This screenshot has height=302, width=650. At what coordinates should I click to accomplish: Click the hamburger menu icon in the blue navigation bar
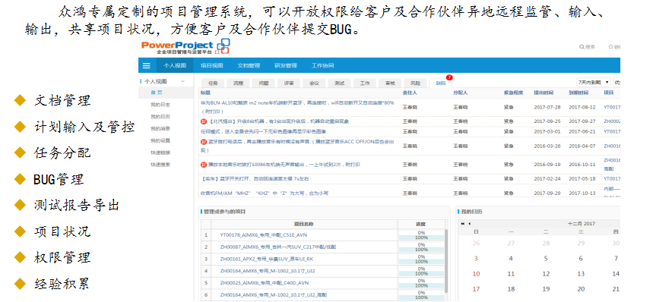pyautogui.click(x=146, y=66)
